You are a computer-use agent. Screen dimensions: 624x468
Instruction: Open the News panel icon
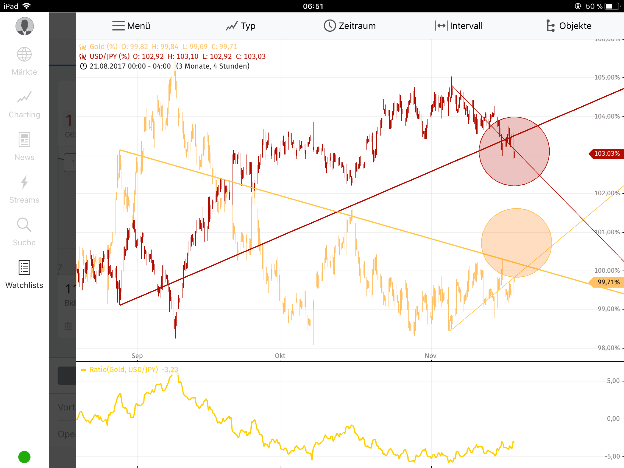(24, 140)
